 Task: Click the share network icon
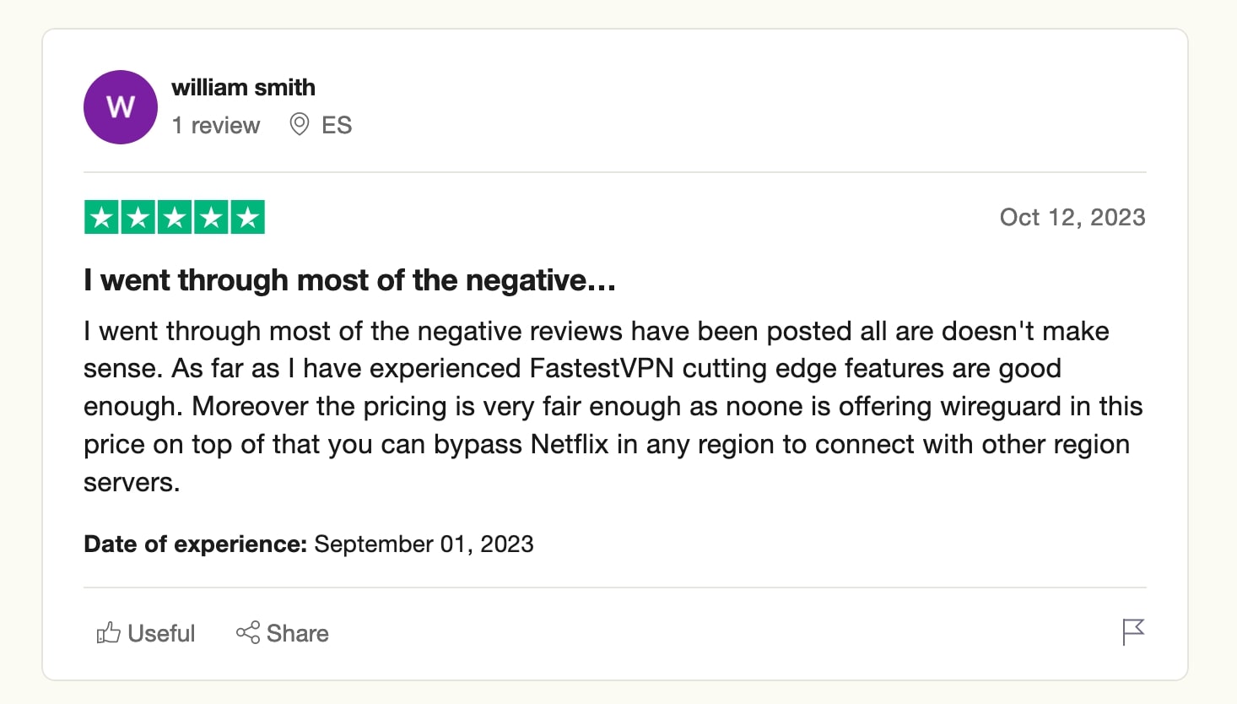[x=248, y=632]
